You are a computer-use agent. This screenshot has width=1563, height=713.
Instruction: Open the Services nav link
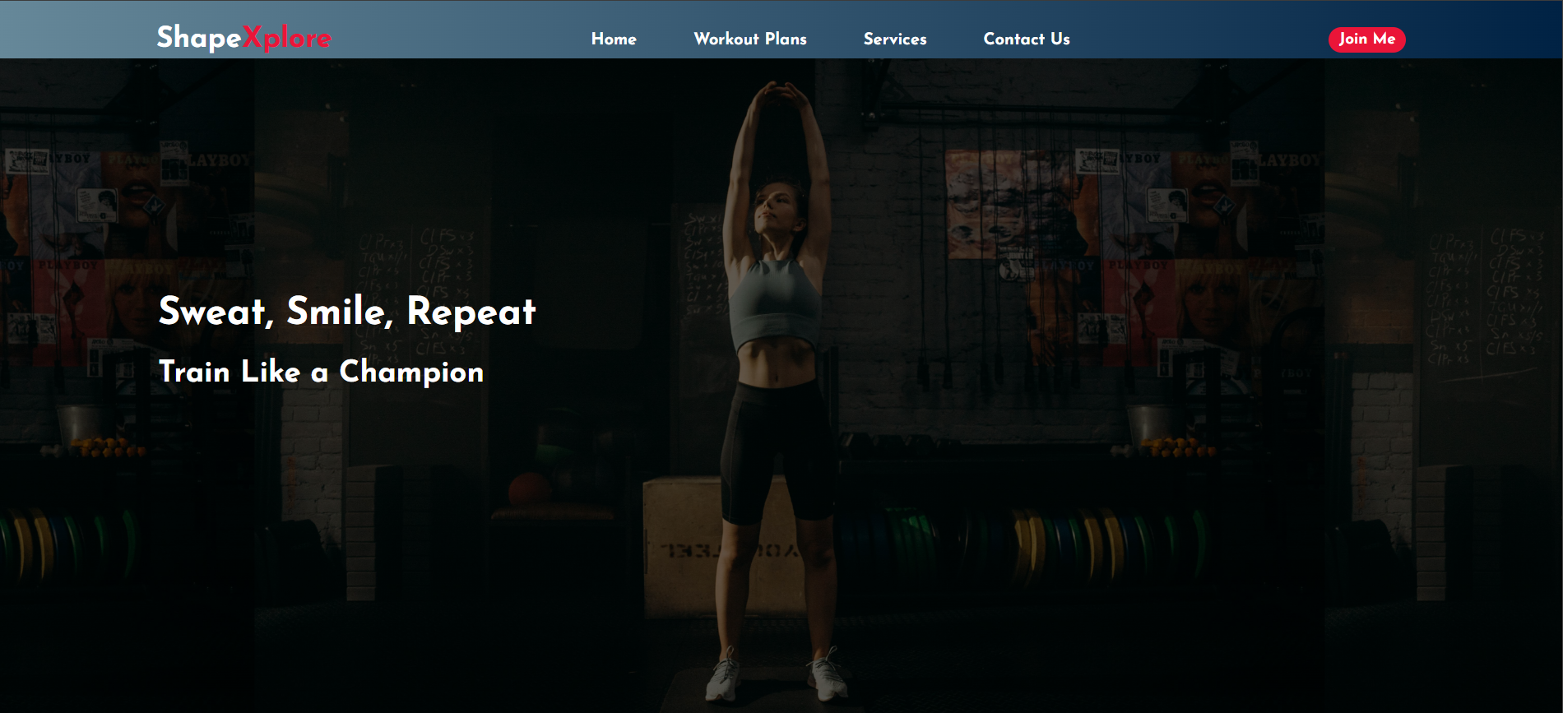pyautogui.click(x=894, y=39)
